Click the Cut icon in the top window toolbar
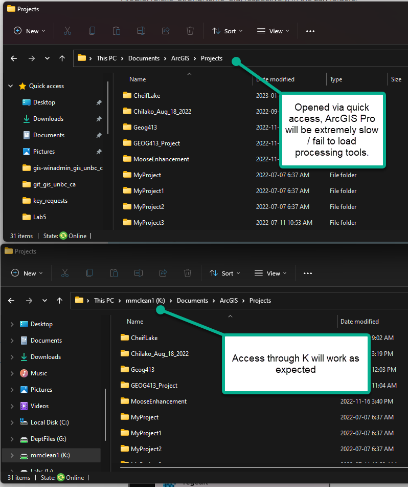 (x=67, y=31)
